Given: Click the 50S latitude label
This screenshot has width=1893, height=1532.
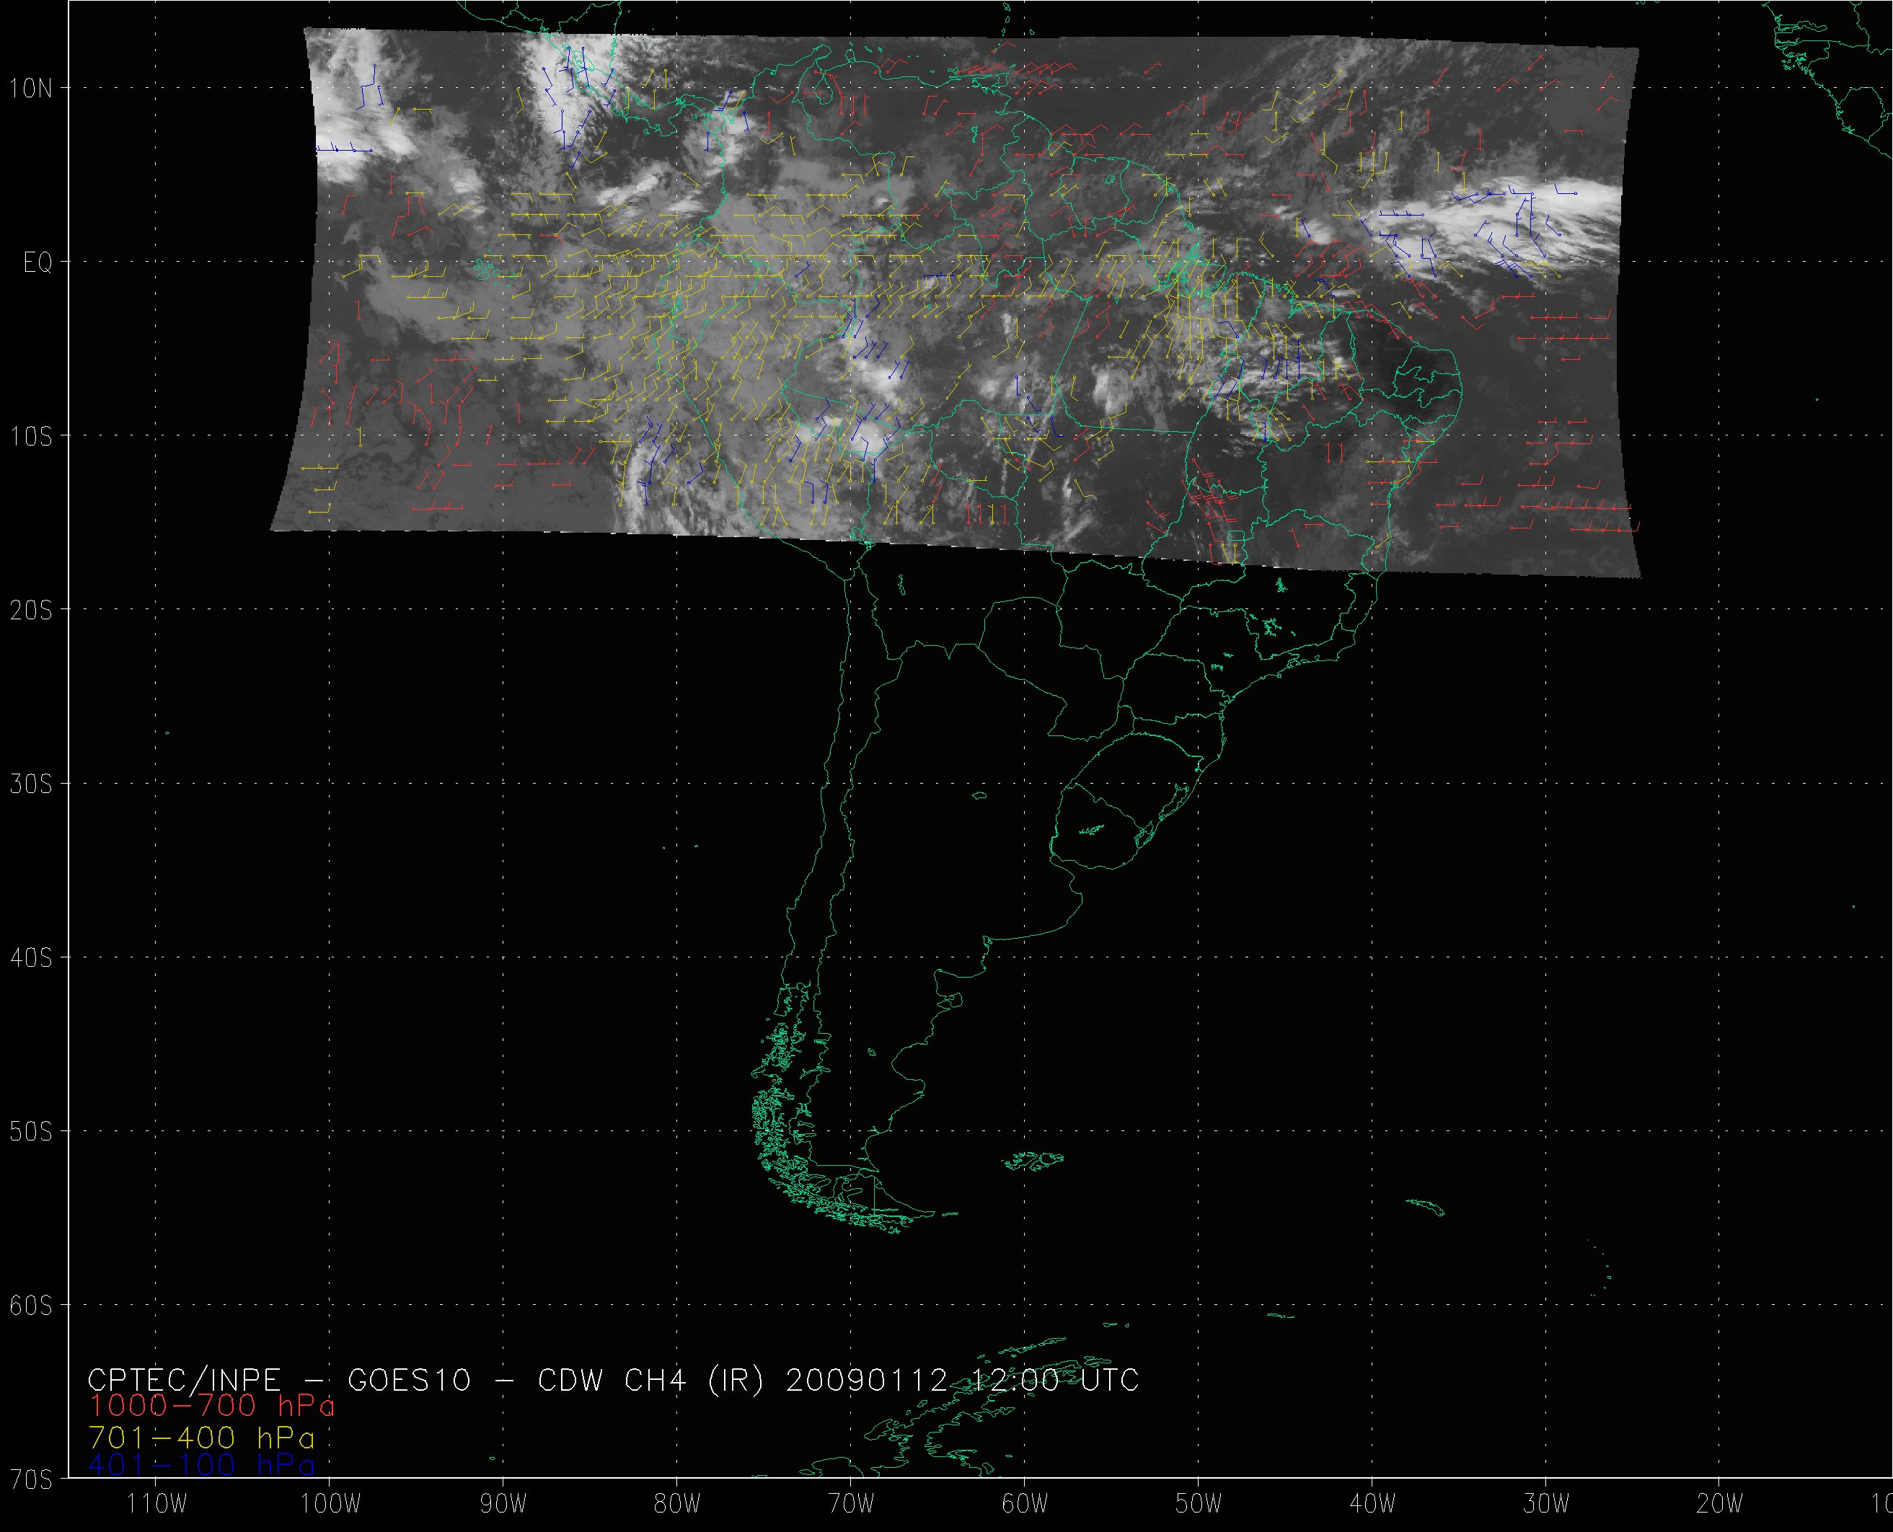Looking at the screenshot, I should coord(32,1132).
